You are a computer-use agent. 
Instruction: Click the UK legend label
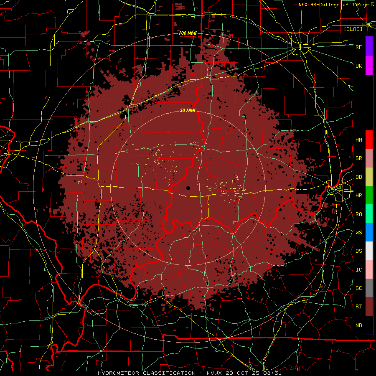[x=359, y=66]
